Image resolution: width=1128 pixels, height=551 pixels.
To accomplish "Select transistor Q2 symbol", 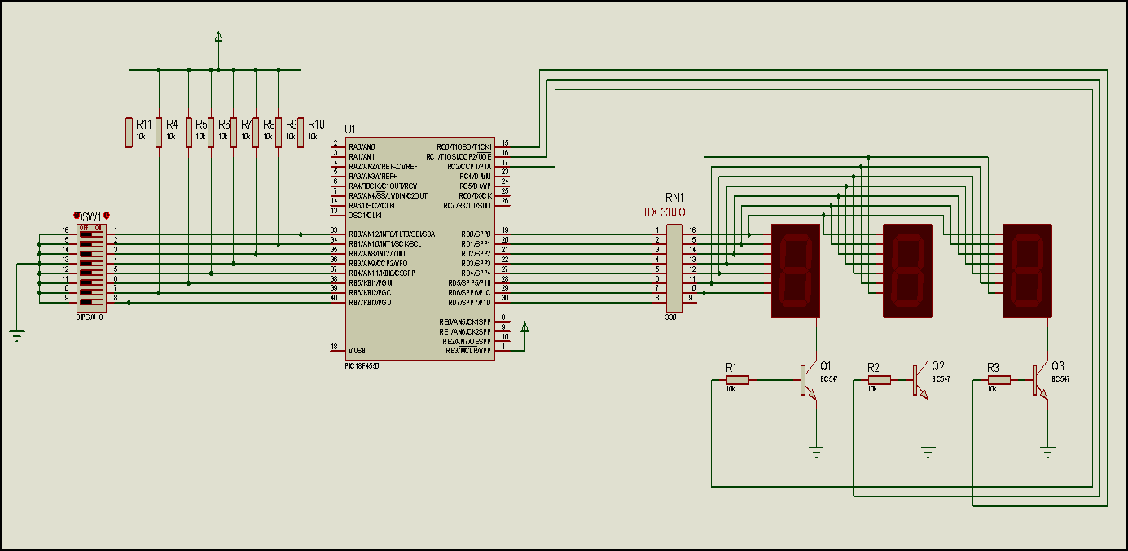I will (x=920, y=380).
